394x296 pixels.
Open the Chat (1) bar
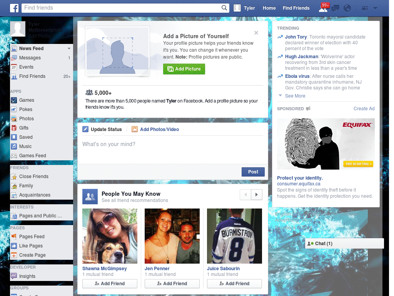pos(344,244)
